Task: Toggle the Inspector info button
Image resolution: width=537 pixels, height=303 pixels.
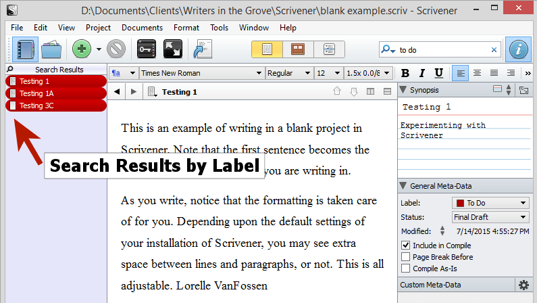Action: (518, 49)
